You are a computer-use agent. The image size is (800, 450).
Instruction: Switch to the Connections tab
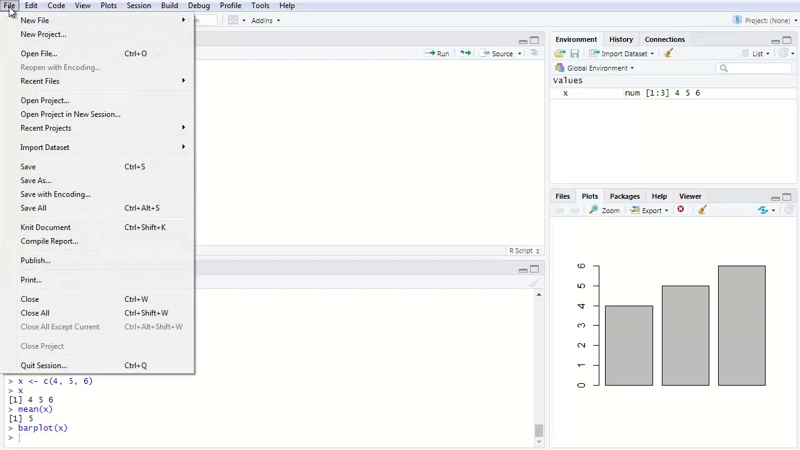click(665, 39)
